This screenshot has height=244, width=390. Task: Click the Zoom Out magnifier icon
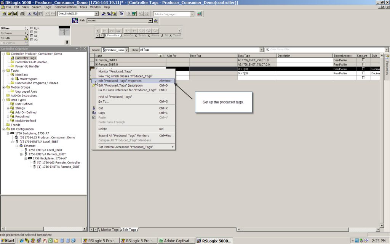click(x=147, y=14)
